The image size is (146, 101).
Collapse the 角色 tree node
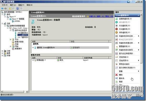click(2, 14)
